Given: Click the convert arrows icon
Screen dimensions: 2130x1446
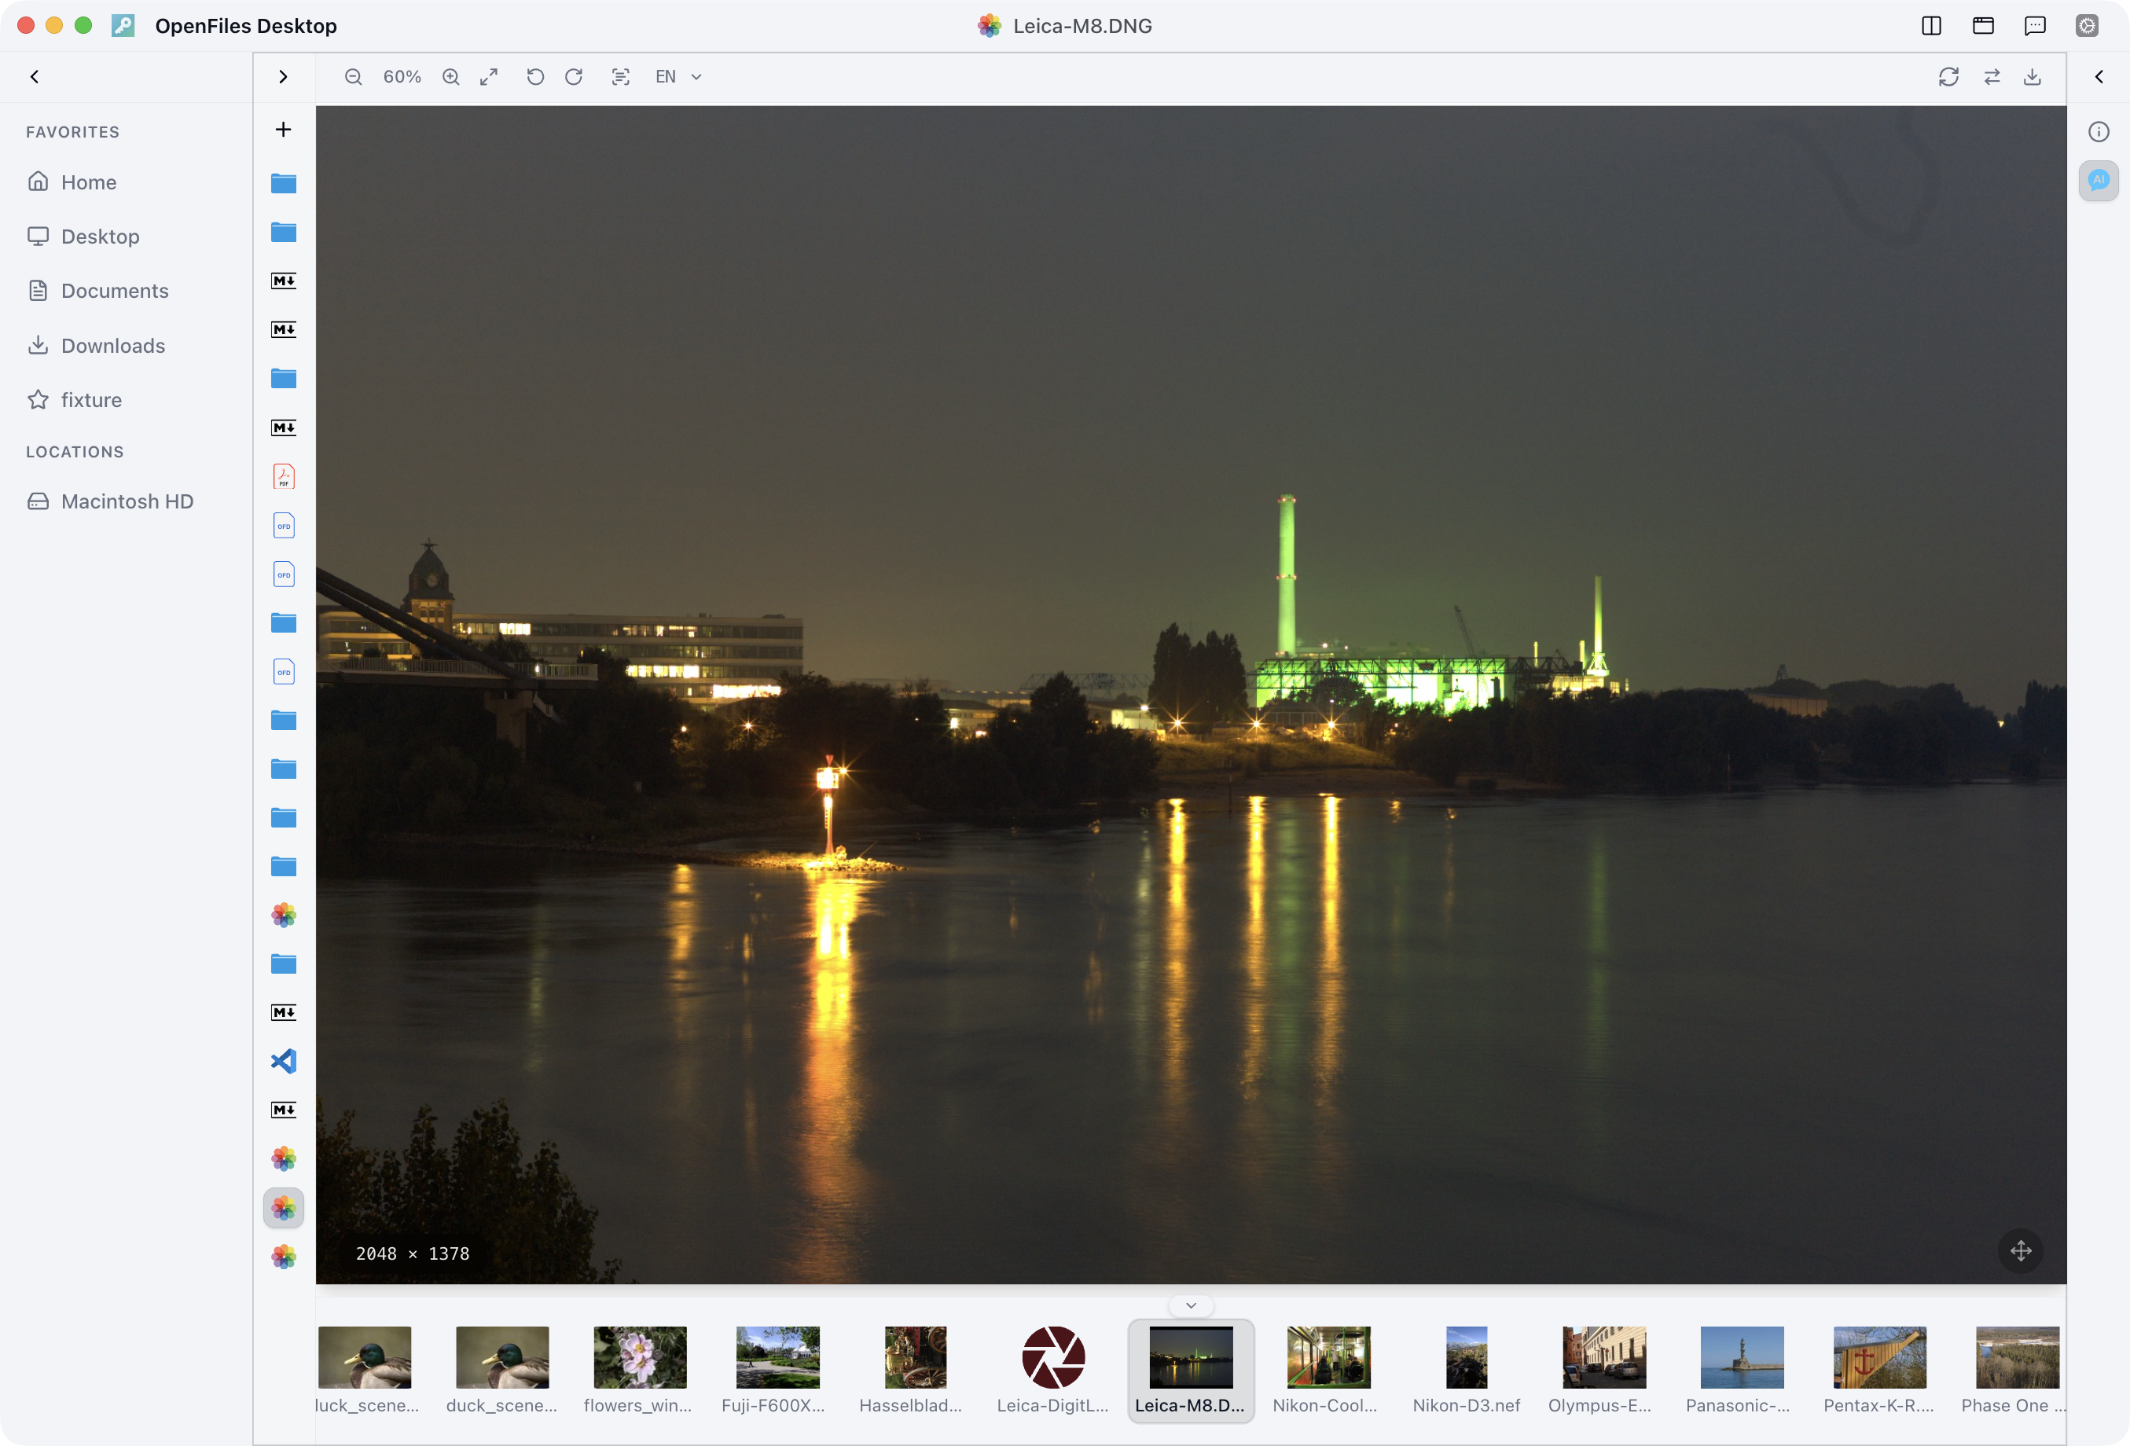Looking at the screenshot, I should (x=1992, y=77).
